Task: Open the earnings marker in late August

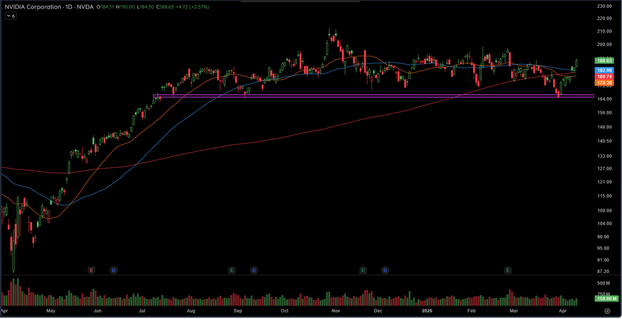Action: tap(232, 270)
